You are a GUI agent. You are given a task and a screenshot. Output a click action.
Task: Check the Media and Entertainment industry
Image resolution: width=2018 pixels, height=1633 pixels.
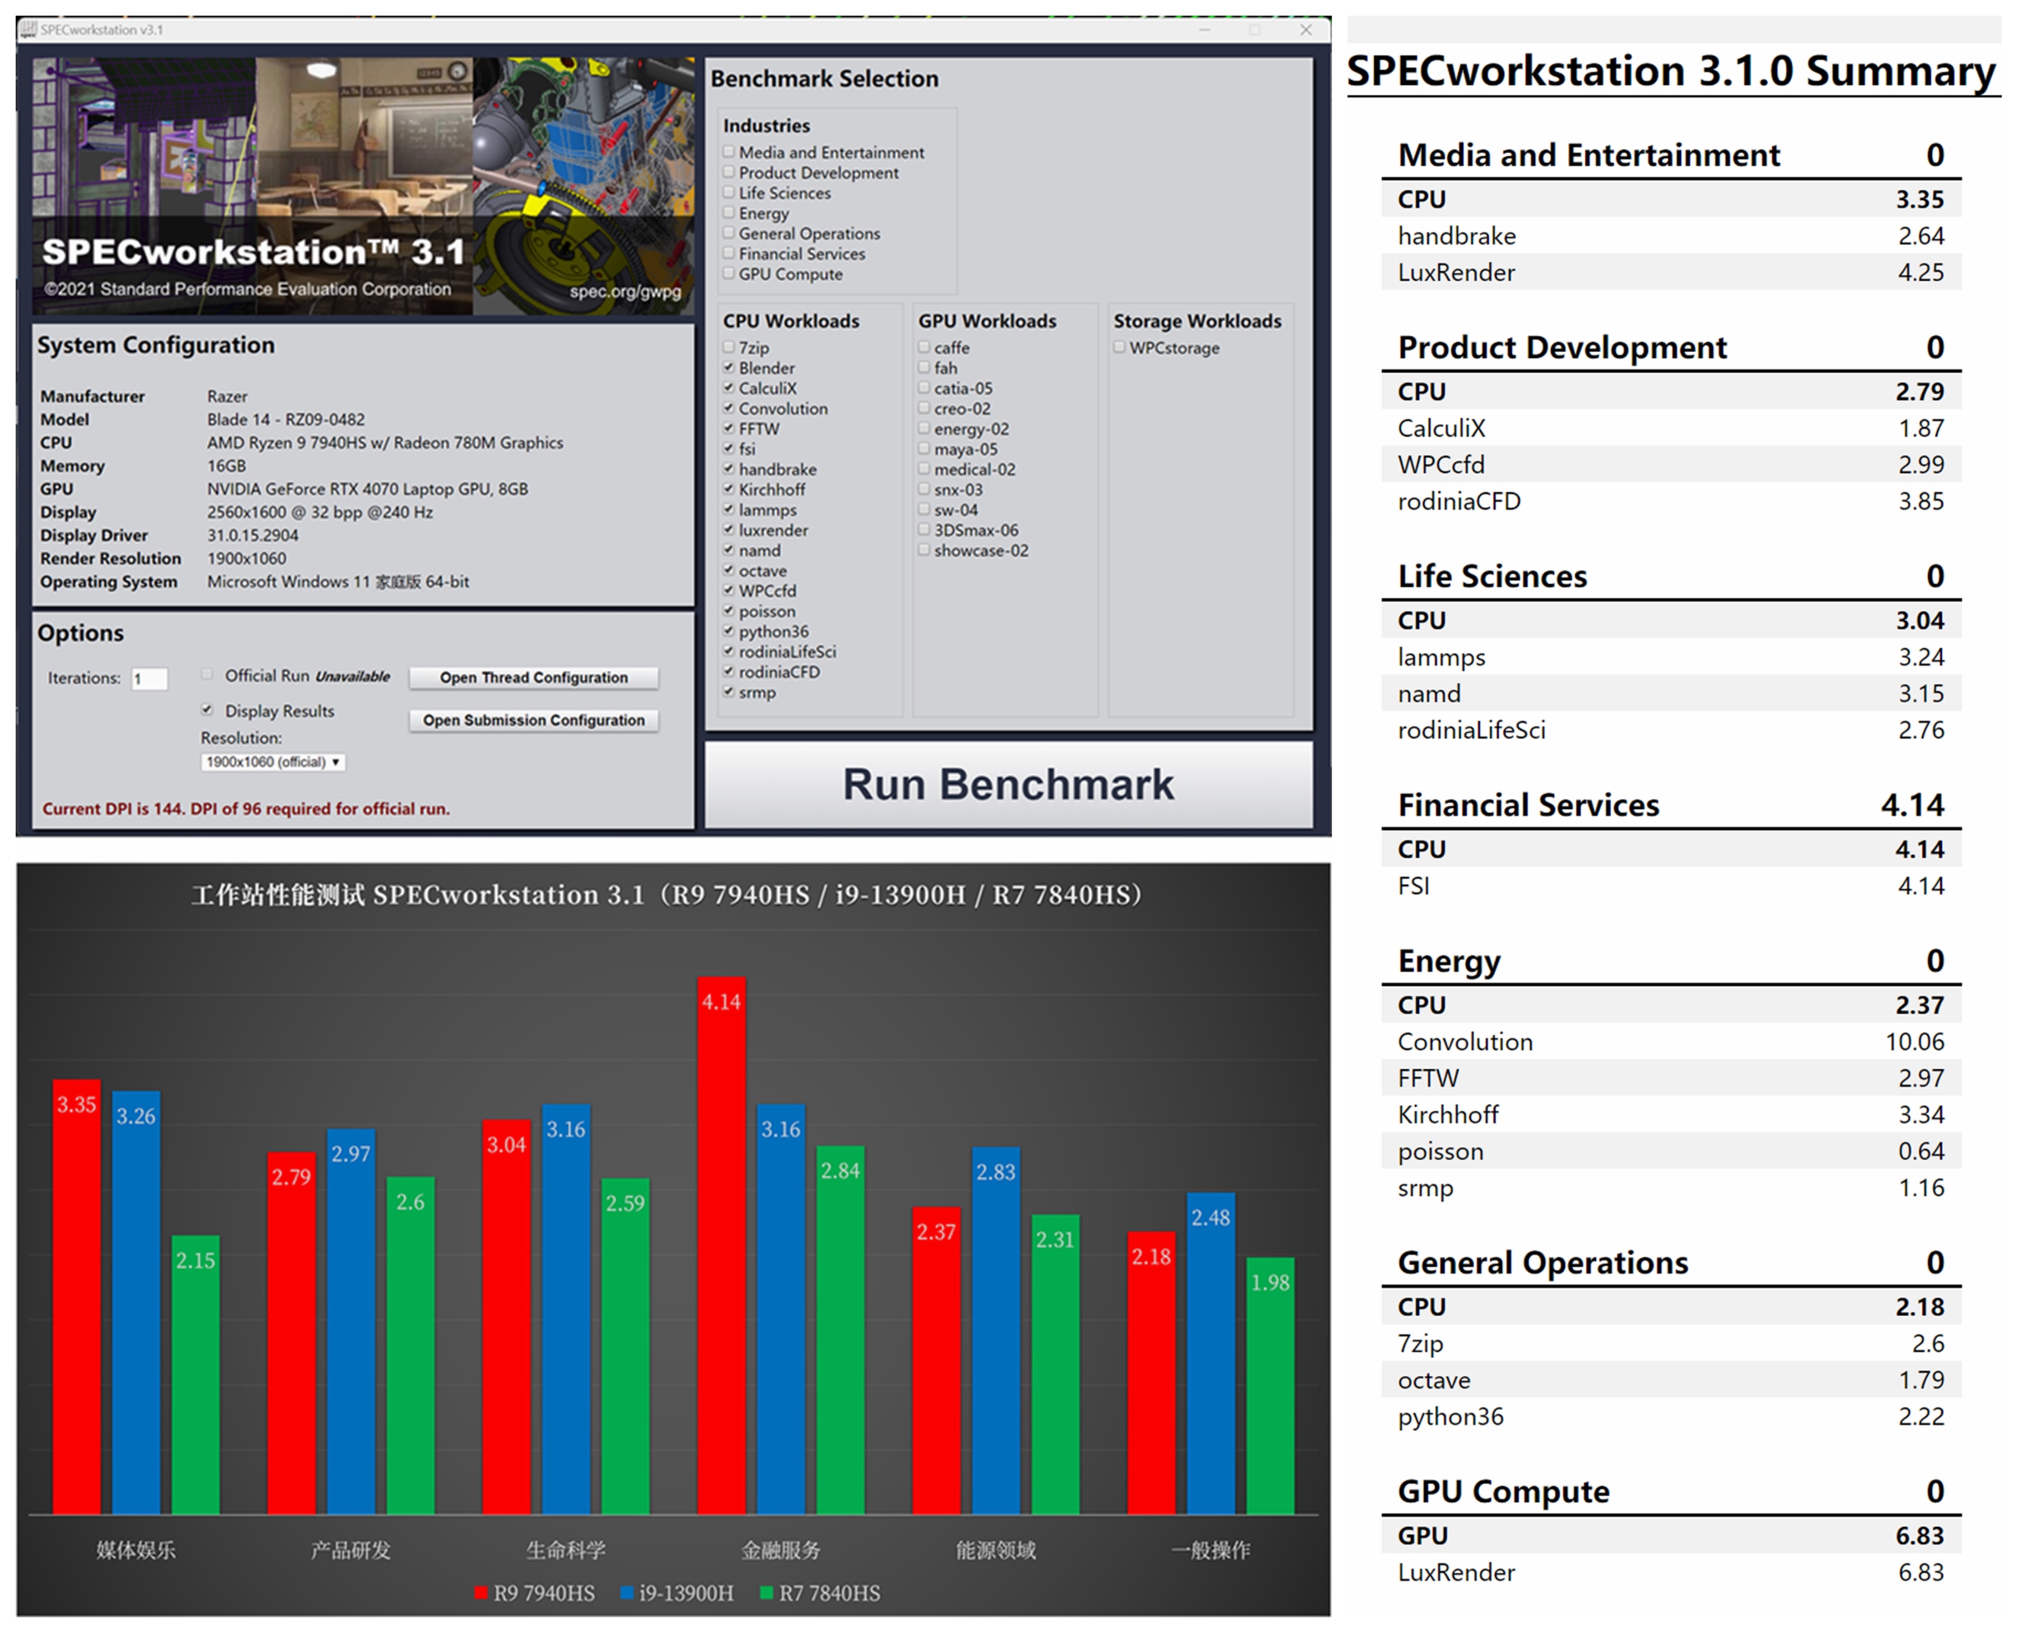pos(729,151)
